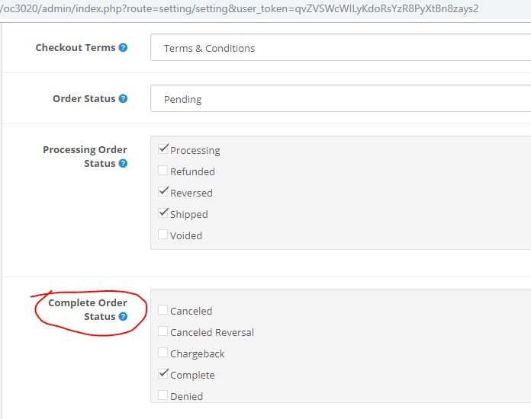Image resolution: width=531 pixels, height=419 pixels.
Task: Open the Order Status Pending dropdown
Action: coord(340,99)
